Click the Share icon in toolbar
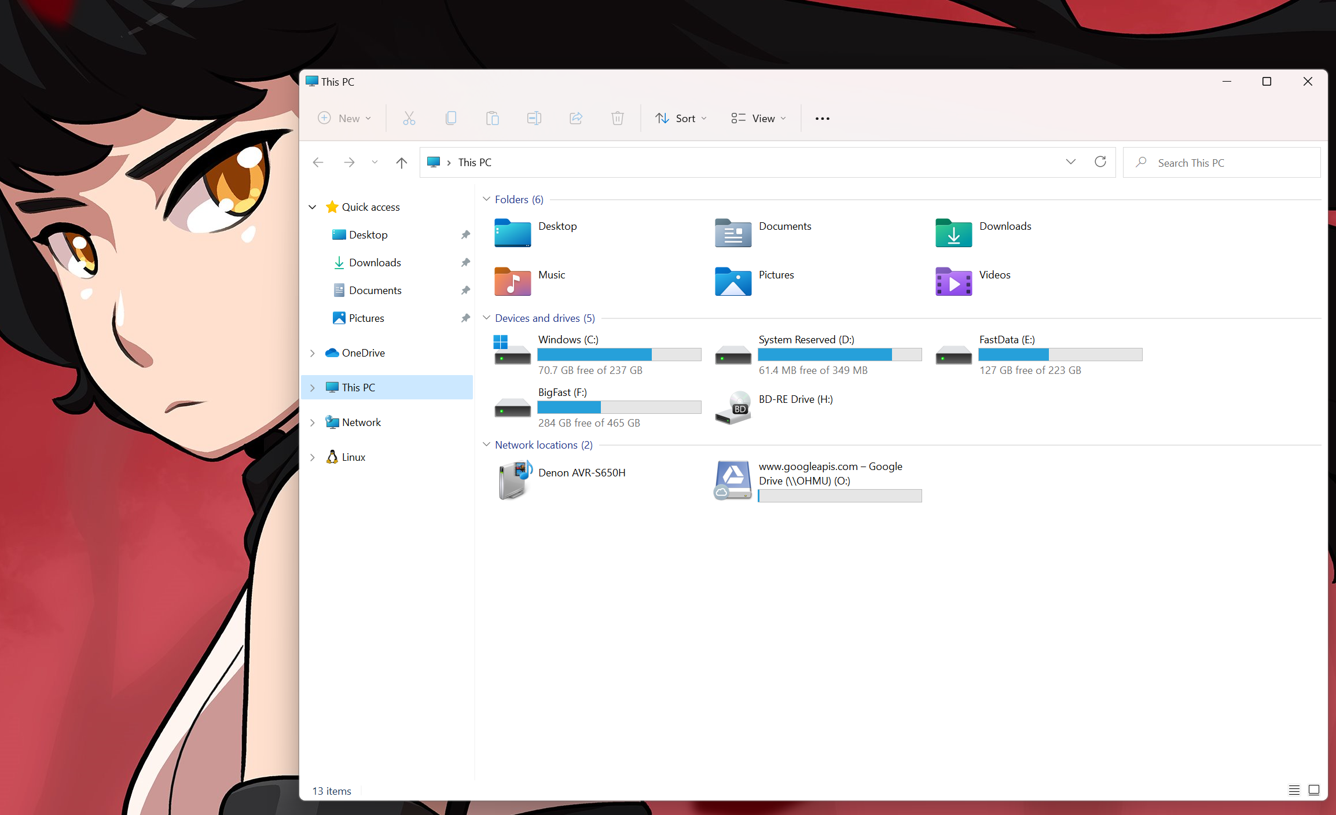 (576, 118)
